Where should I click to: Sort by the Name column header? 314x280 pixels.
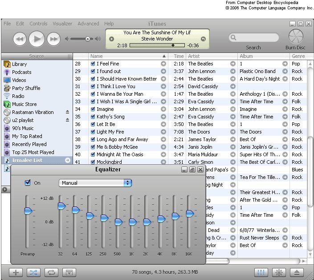(x=128, y=56)
